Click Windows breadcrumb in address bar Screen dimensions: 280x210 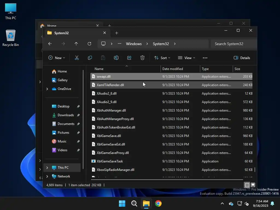(x=134, y=44)
